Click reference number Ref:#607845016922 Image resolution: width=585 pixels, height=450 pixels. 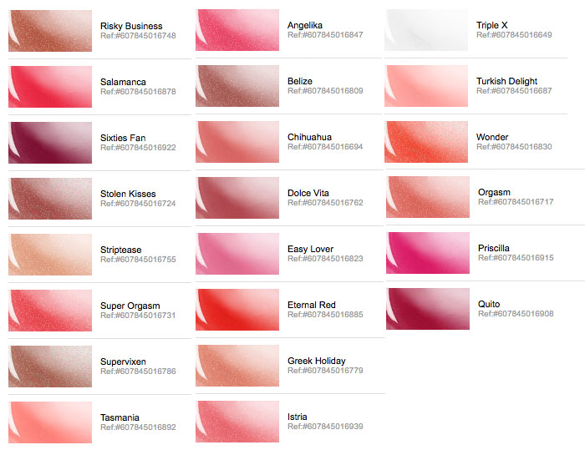pyautogui.click(x=138, y=148)
